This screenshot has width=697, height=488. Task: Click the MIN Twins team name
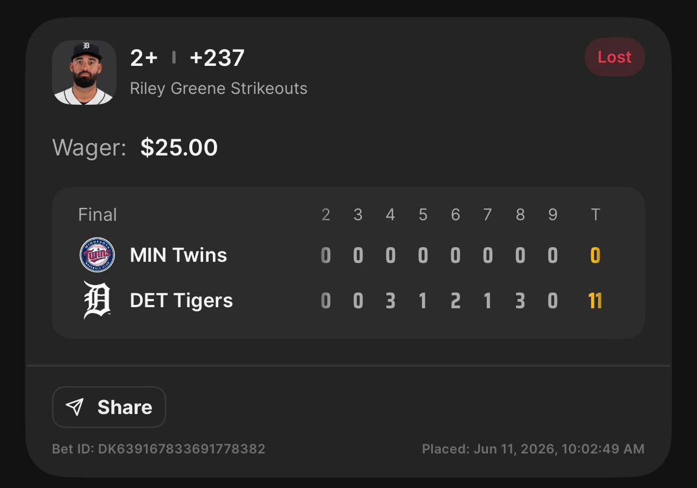coord(179,255)
